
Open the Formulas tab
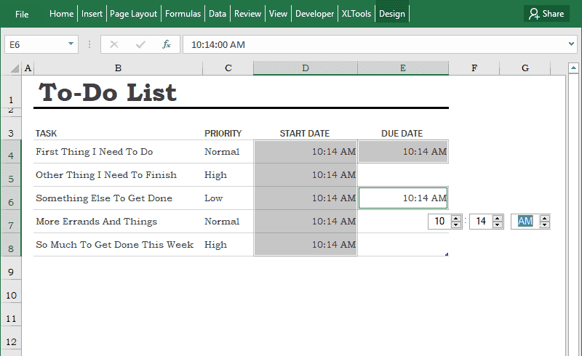click(x=183, y=14)
